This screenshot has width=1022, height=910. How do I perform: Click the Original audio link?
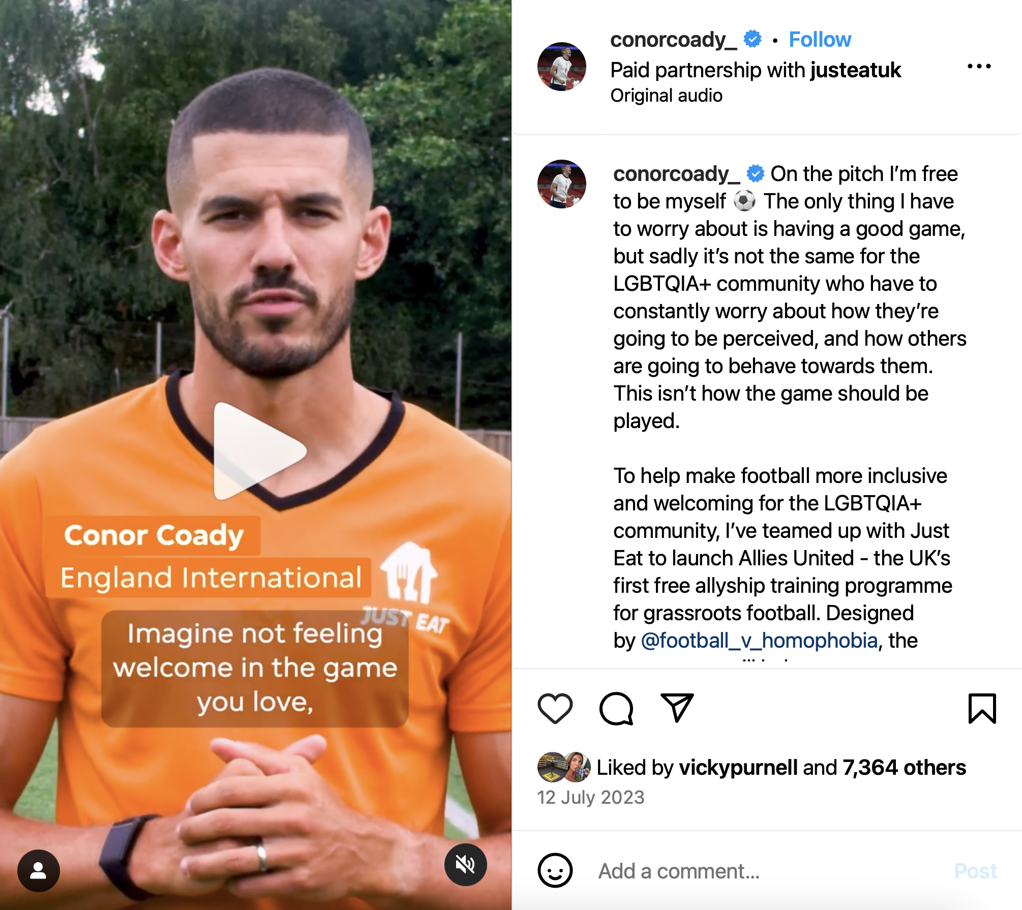[666, 96]
